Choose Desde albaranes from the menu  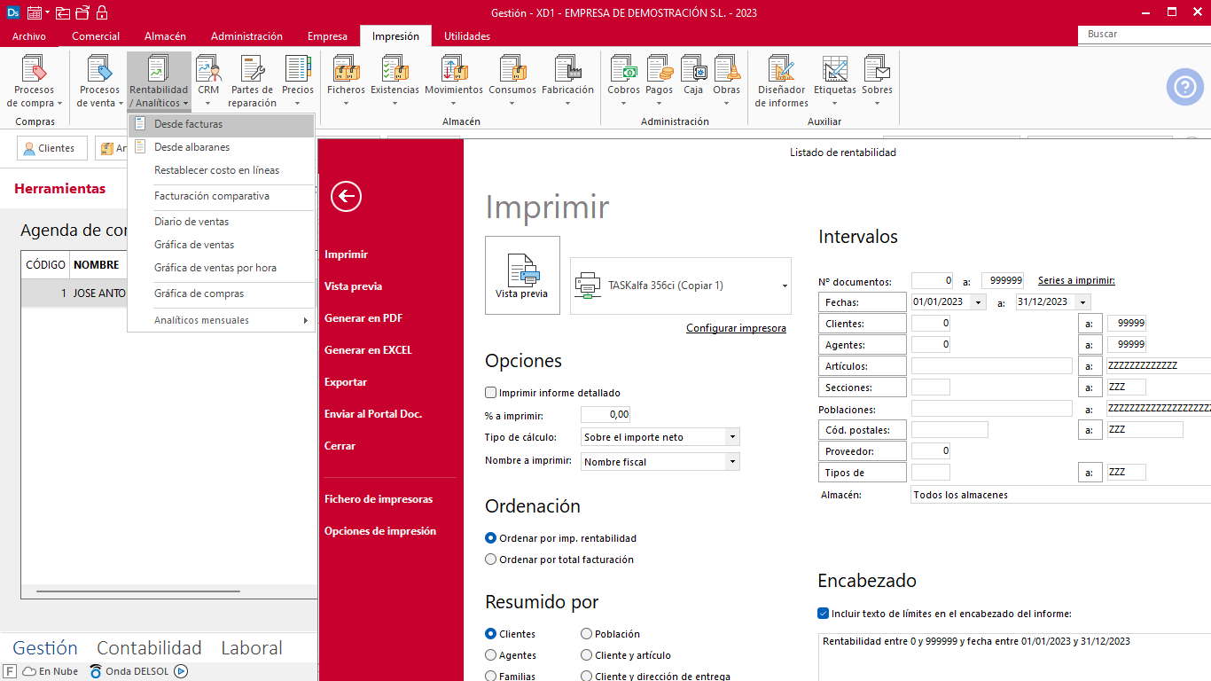(191, 147)
